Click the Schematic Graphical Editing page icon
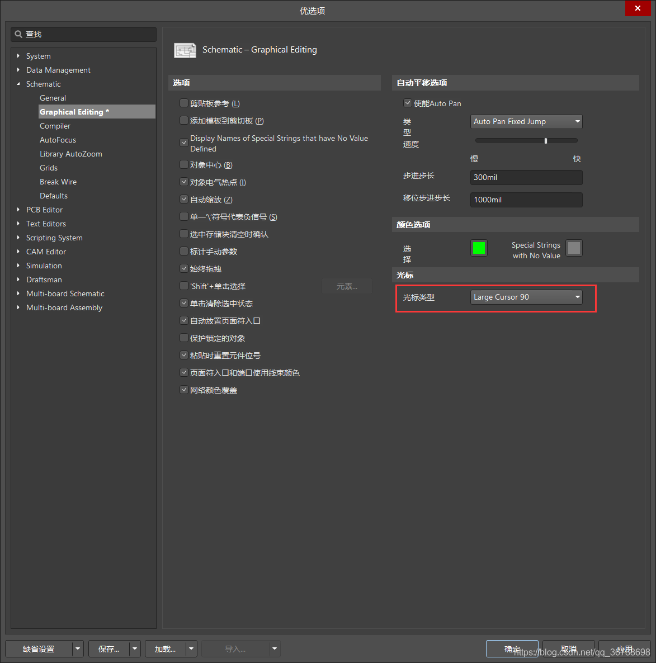The image size is (656, 663). click(x=185, y=50)
